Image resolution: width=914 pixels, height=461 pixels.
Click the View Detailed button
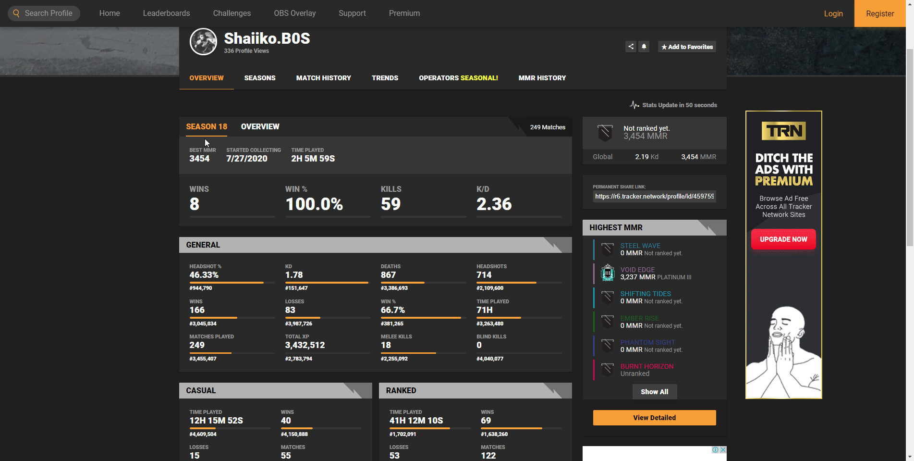click(654, 418)
